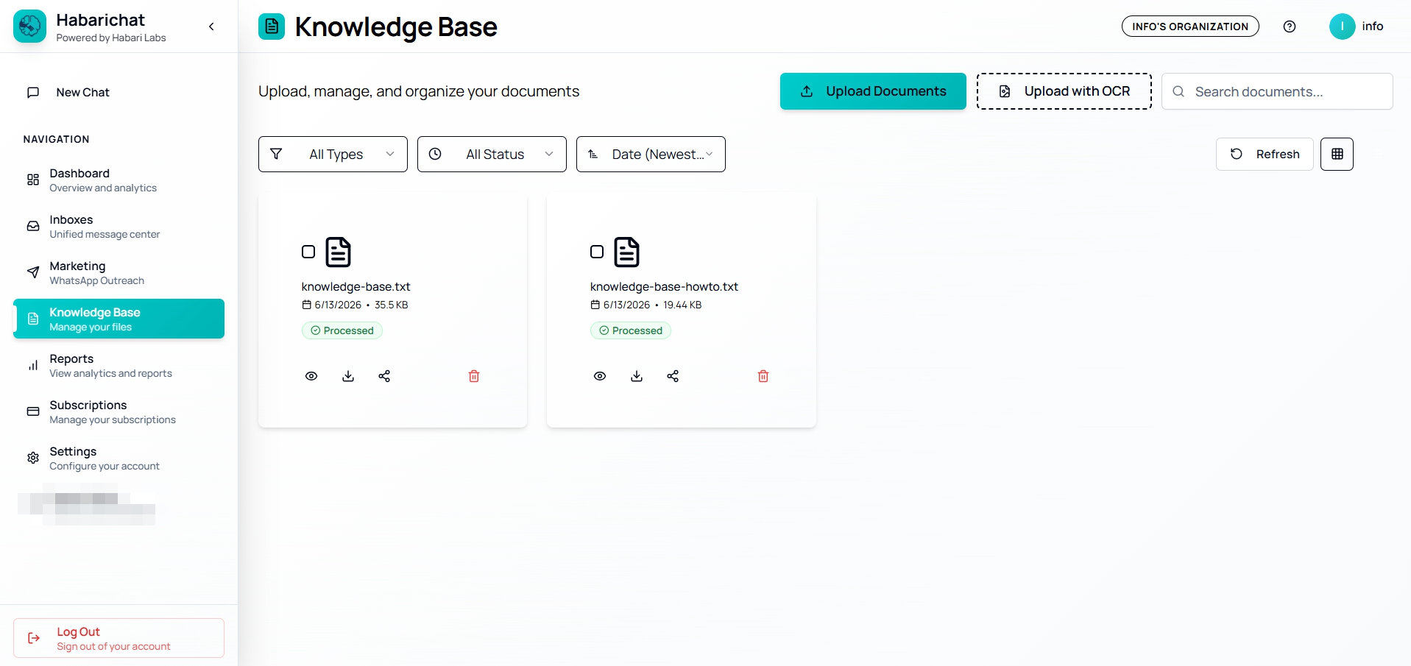The height and width of the screenshot is (666, 1411).
Task: Share knowledge-base.txt
Action: click(x=384, y=376)
